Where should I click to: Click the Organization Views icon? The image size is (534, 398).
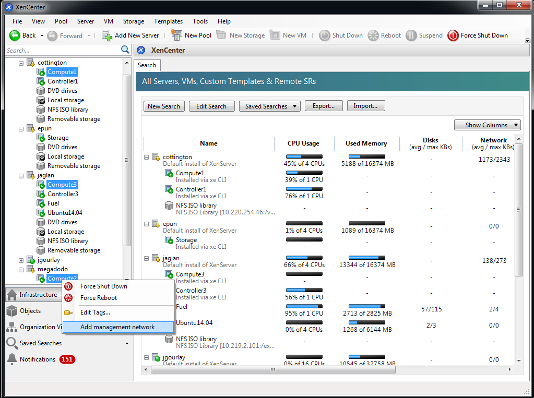(x=12, y=327)
